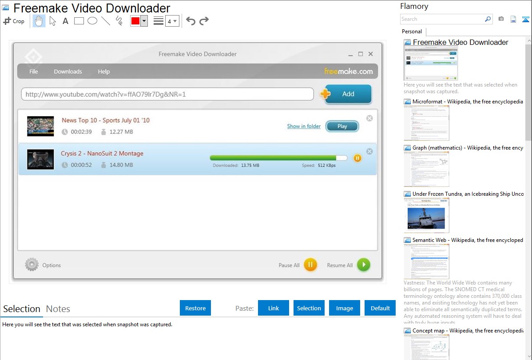This screenshot has height=360, width=532.
Task: Click the line thickness icon
Action: click(x=159, y=21)
